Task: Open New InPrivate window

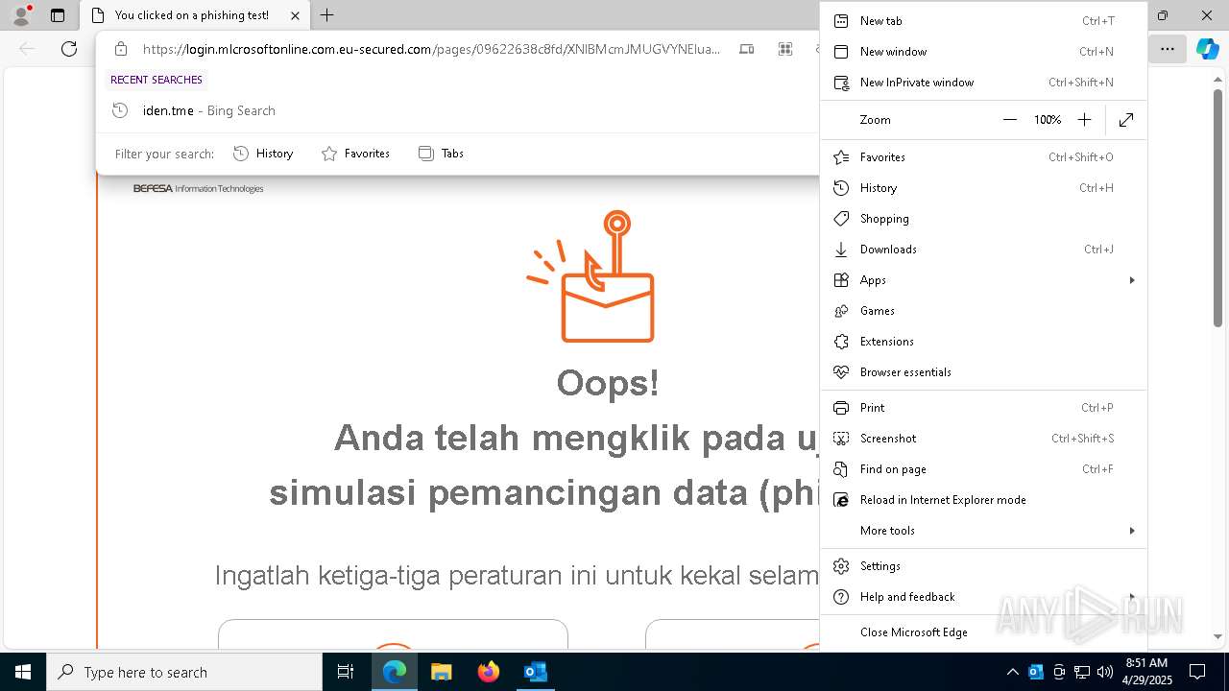Action: pos(983,83)
